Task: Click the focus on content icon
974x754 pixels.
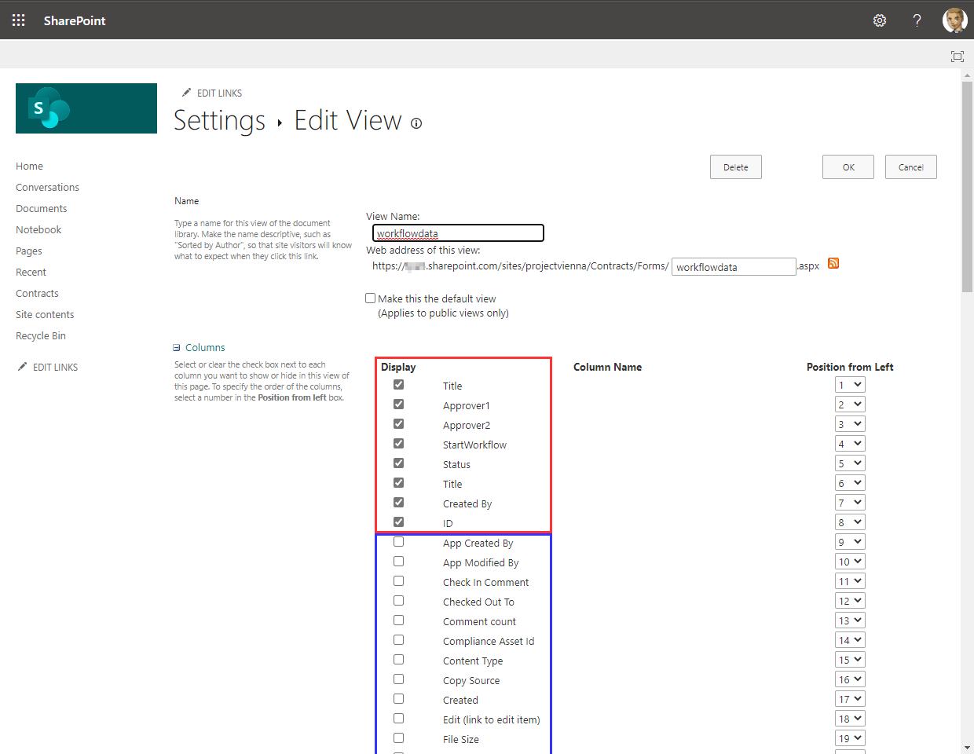Action: [957, 56]
